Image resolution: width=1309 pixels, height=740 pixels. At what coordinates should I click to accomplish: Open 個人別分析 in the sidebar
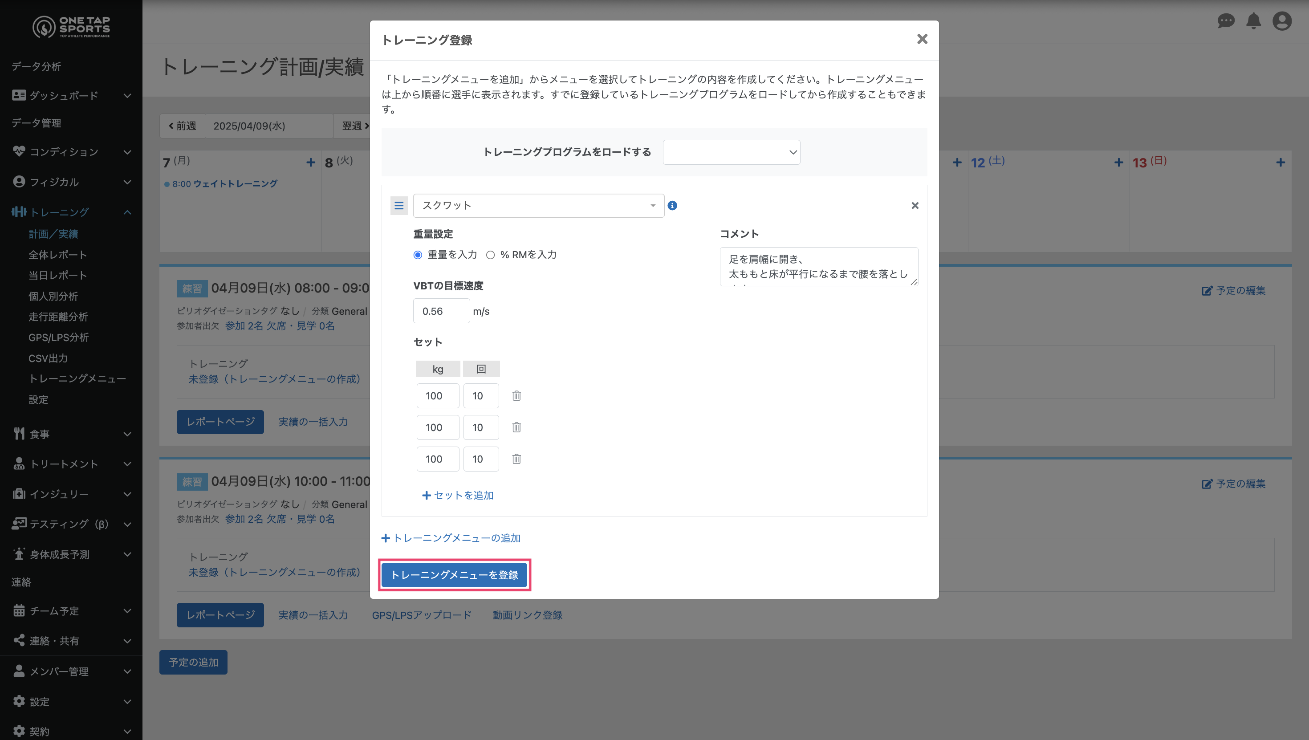53,296
